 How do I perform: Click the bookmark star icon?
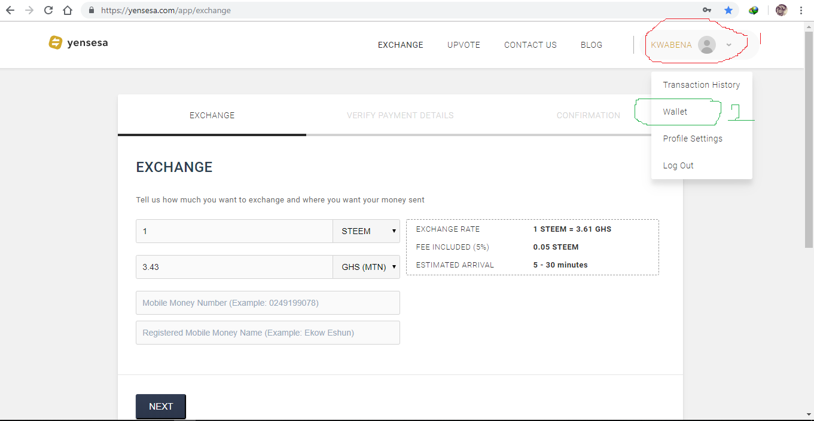pos(728,10)
